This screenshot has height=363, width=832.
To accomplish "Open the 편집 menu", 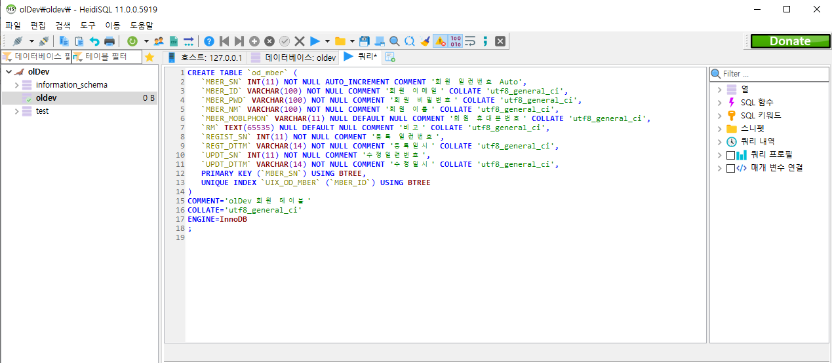I will [38, 26].
